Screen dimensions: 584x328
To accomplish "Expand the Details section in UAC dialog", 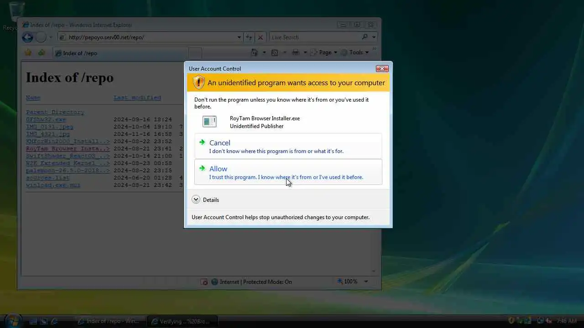I will [x=205, y=200].
